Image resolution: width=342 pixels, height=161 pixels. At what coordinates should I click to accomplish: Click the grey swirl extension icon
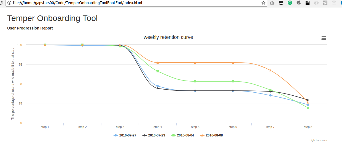pyautogui.click(x=316, y=3)
